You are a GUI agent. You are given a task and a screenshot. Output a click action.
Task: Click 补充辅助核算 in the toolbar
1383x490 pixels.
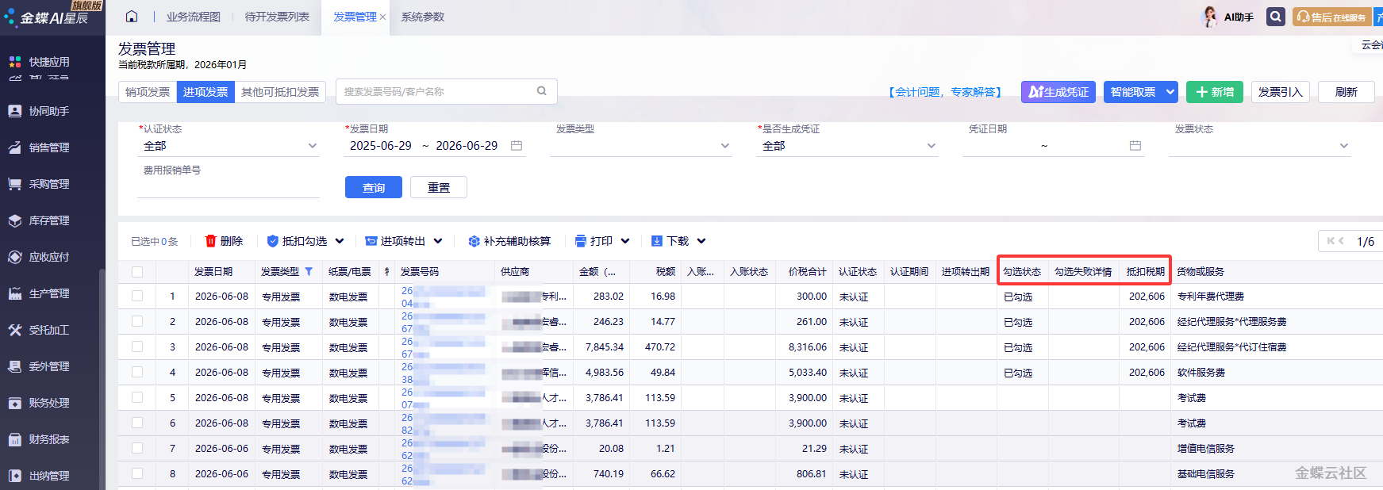pos(509,241)
